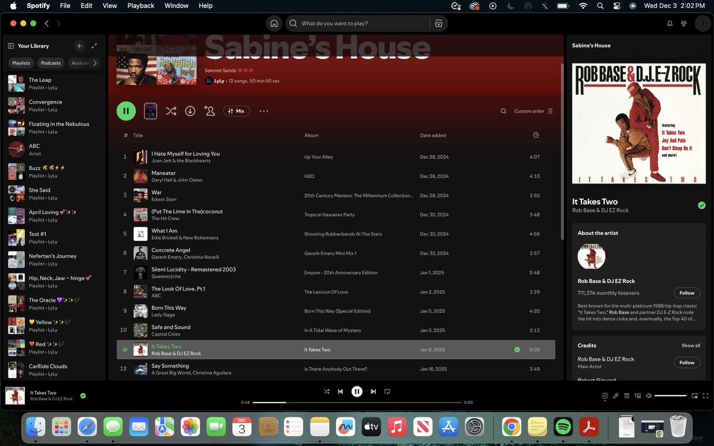Filter library by Playlists
Viewport: 714px width, 446px height.
pyautogui.click(x=21, y=63)
